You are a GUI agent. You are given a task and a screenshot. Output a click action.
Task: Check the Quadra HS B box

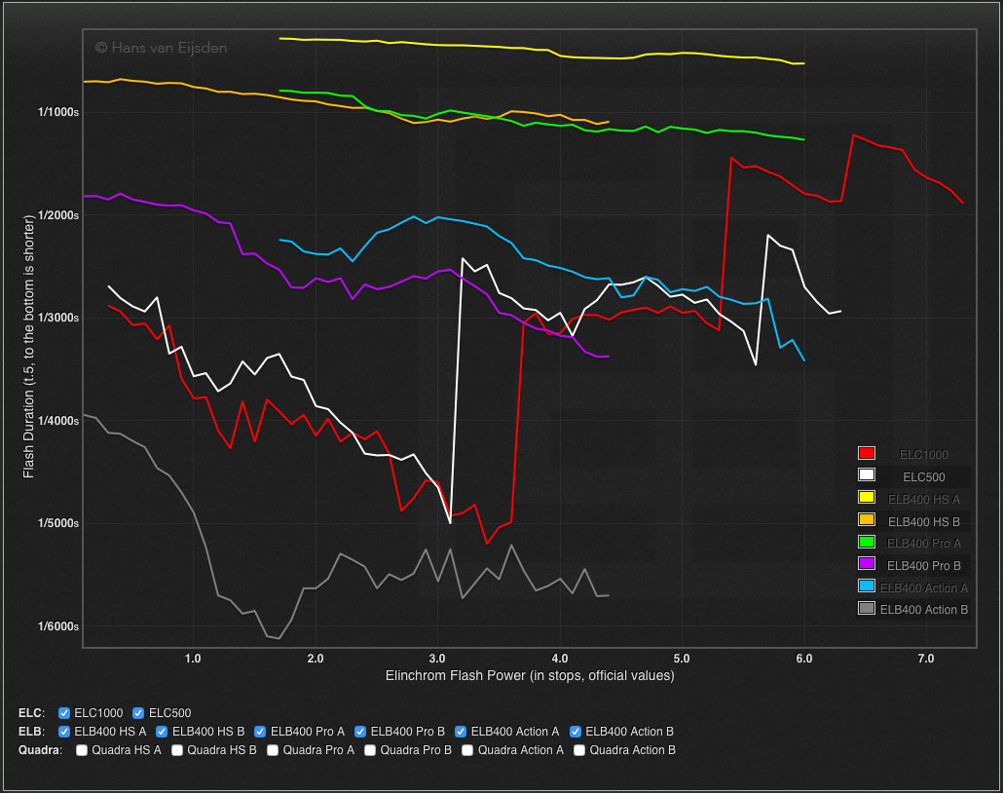tap(177, 750)
